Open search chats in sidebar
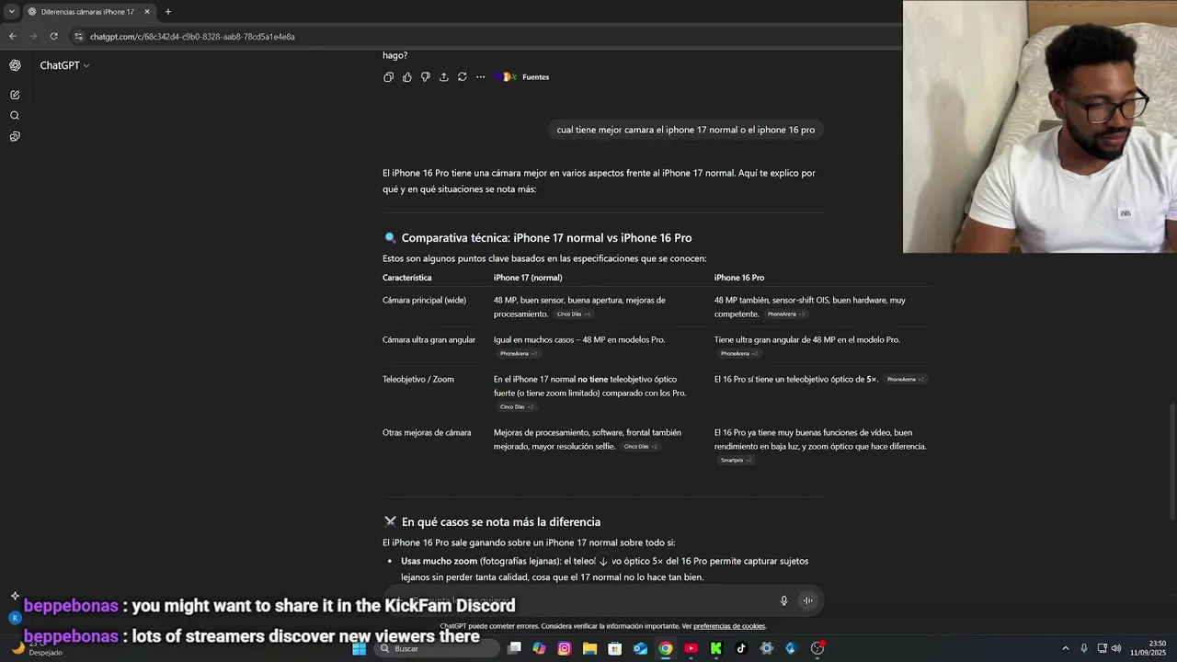 click(15, 116)
